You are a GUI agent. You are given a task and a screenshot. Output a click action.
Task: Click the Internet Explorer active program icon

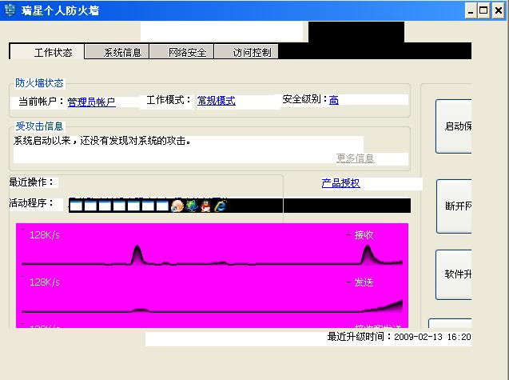pos(221,206)
